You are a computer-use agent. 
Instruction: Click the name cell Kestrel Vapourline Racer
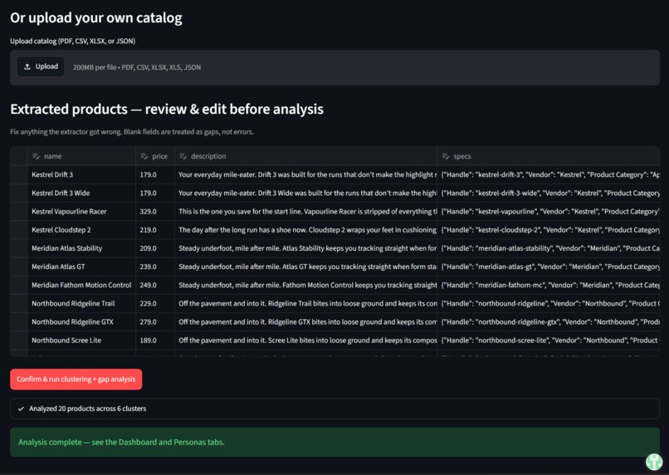(81, 211)
